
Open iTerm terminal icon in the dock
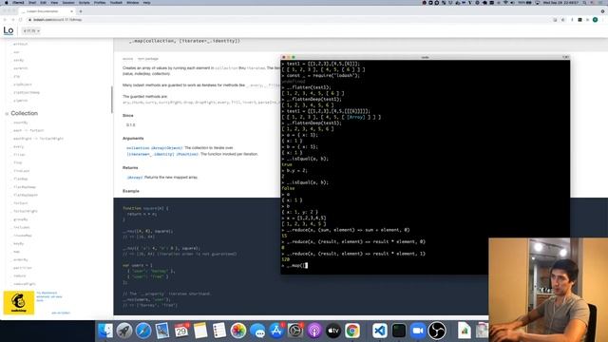coord(399,331)
